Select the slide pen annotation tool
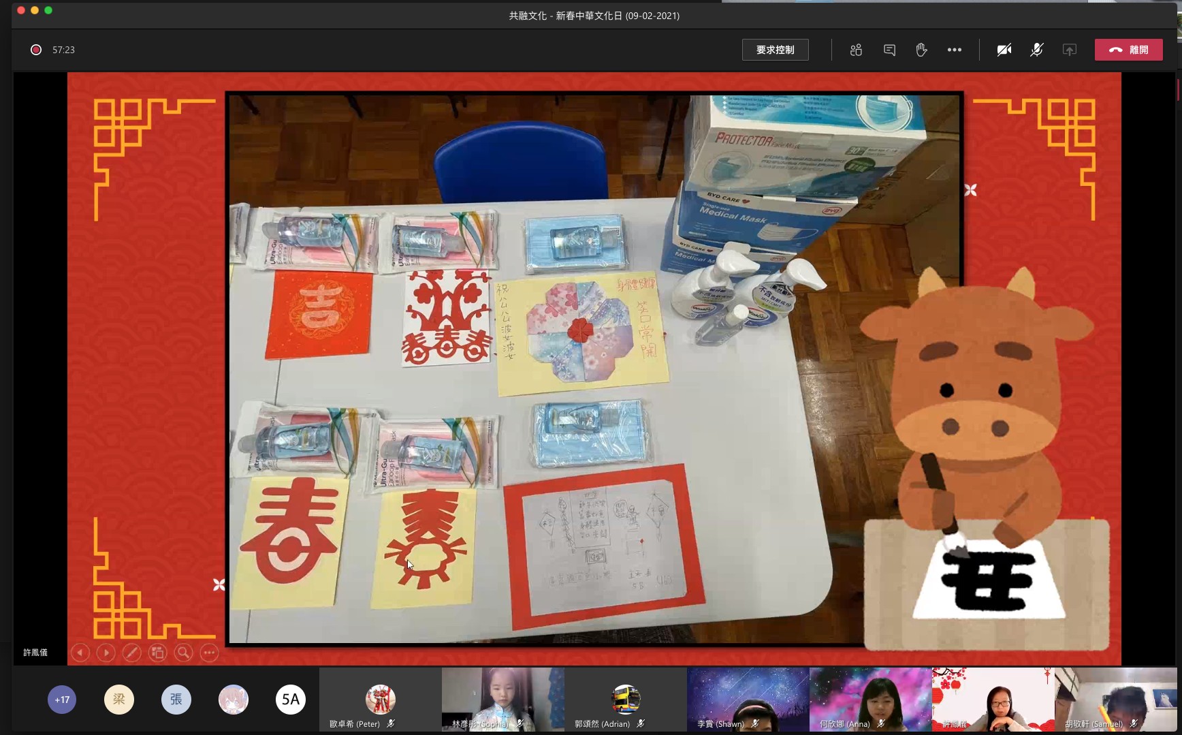 coord(132,653)
